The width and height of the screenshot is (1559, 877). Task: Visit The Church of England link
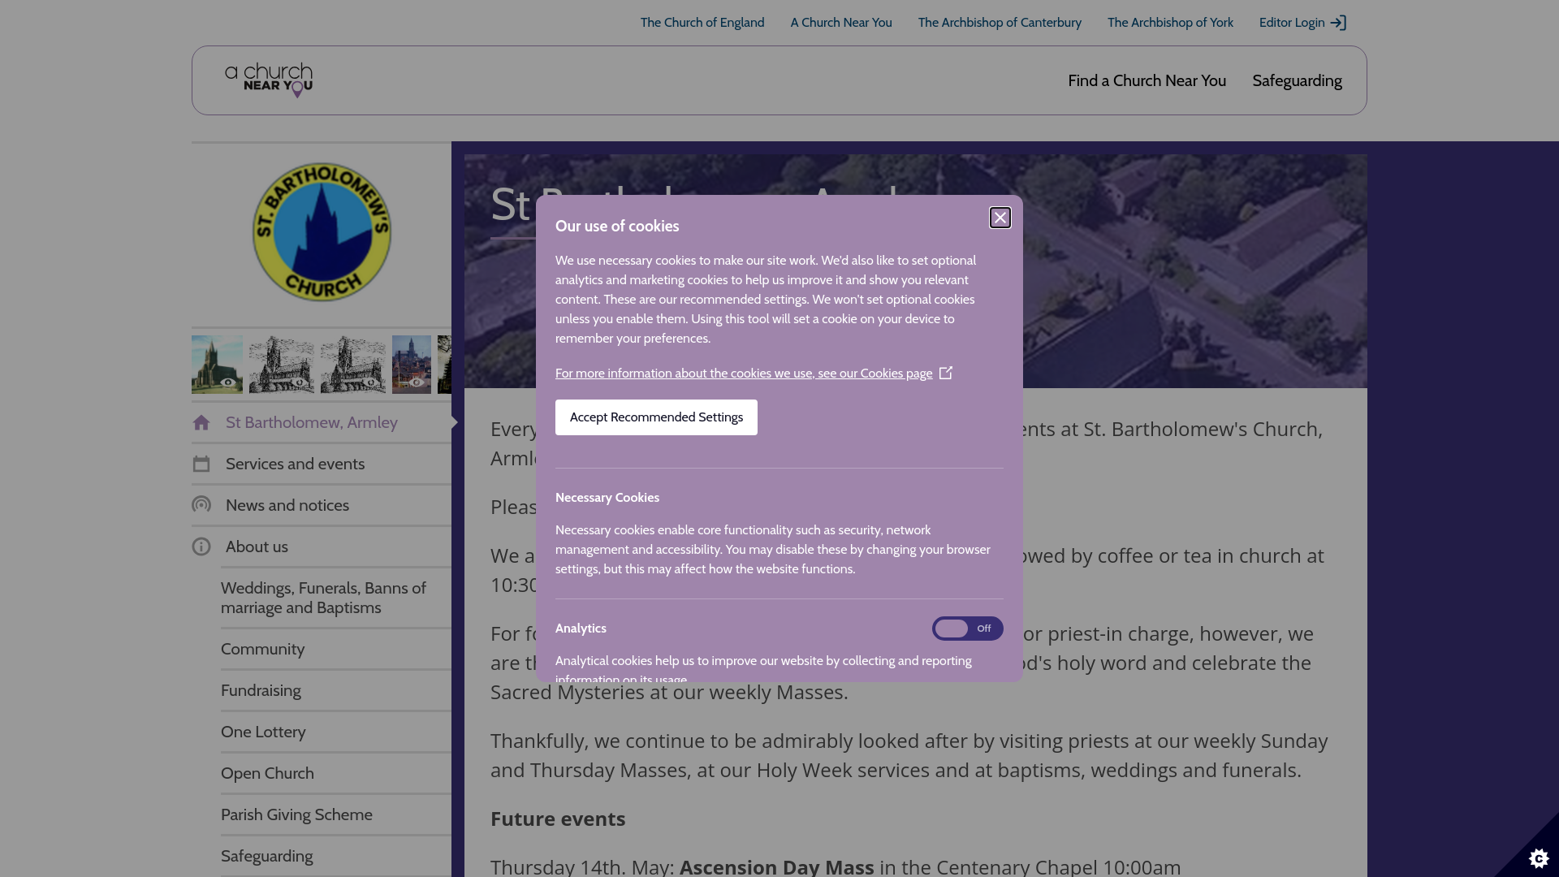(x=702, y=23)
